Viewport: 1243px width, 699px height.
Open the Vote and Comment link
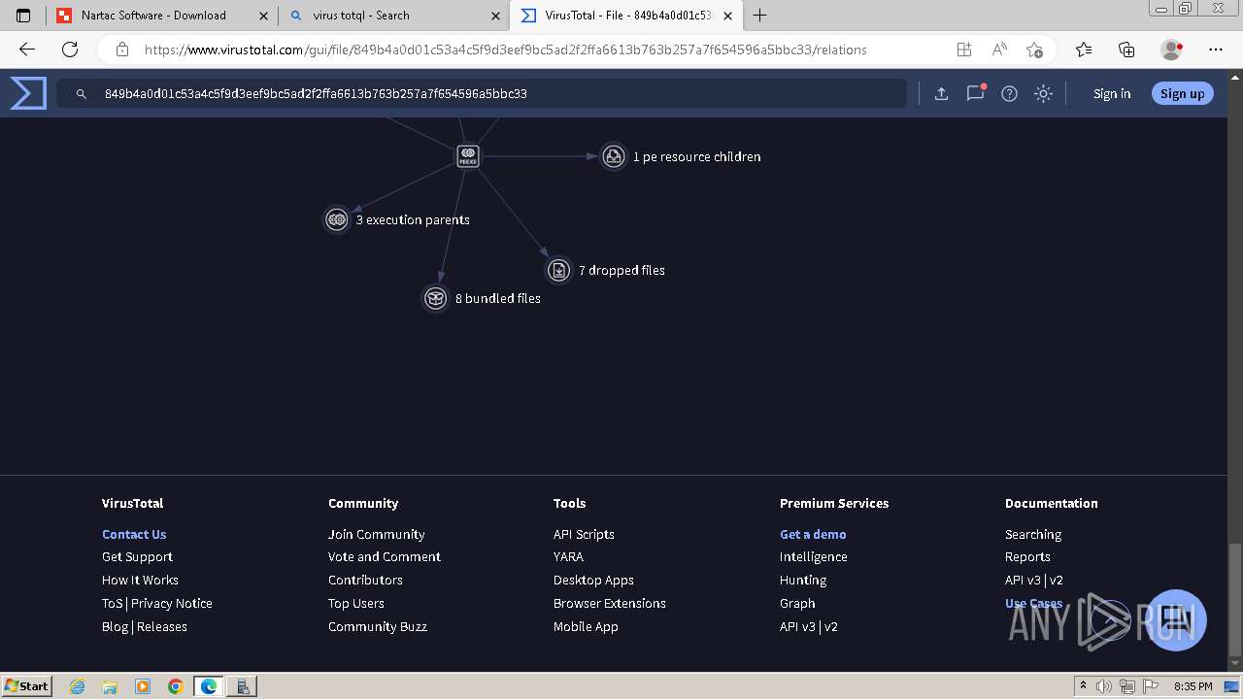point(384,556)
